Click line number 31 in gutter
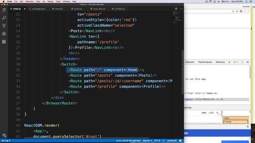This screenshot has height=143, width=255. pyautogui.click(x=18, y=70)
